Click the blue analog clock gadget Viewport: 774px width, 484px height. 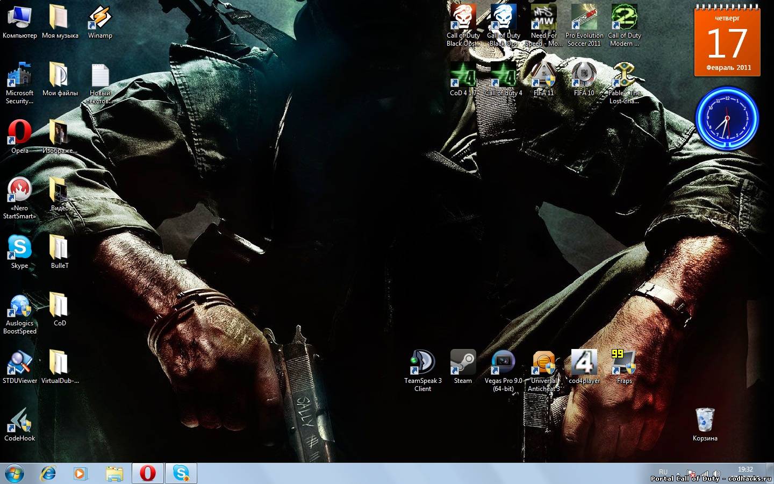click(x=727, y=118)
